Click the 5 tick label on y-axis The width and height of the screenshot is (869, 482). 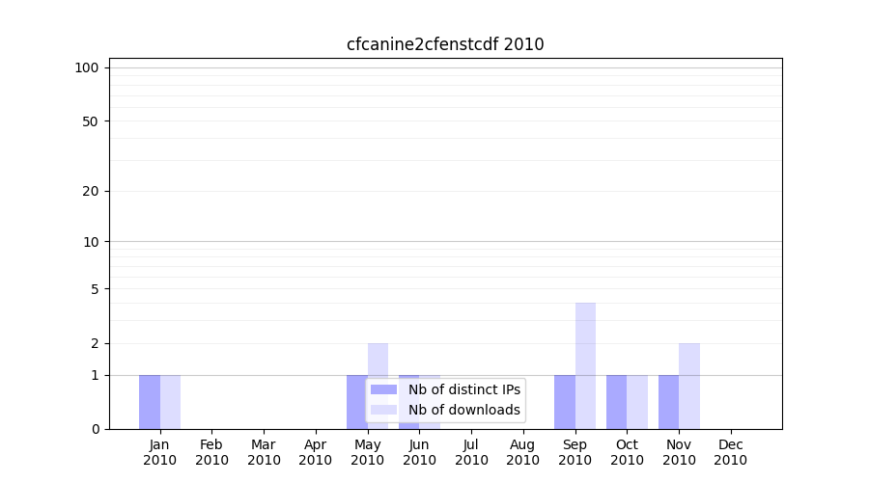95,289
